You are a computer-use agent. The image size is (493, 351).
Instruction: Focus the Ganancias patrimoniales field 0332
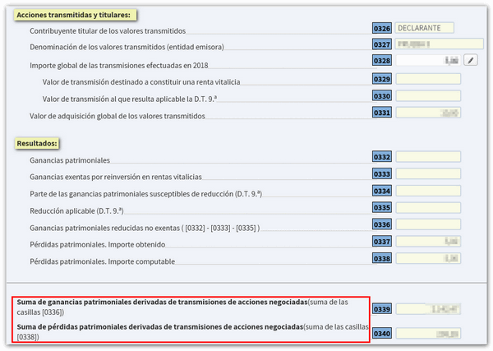427,157
